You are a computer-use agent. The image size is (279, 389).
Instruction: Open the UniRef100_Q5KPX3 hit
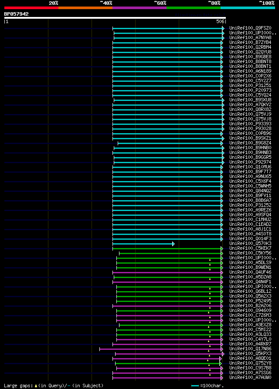pyautogui.click(x=250, y=353)
